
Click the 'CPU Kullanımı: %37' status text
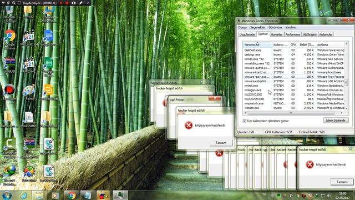click(278, 132)
